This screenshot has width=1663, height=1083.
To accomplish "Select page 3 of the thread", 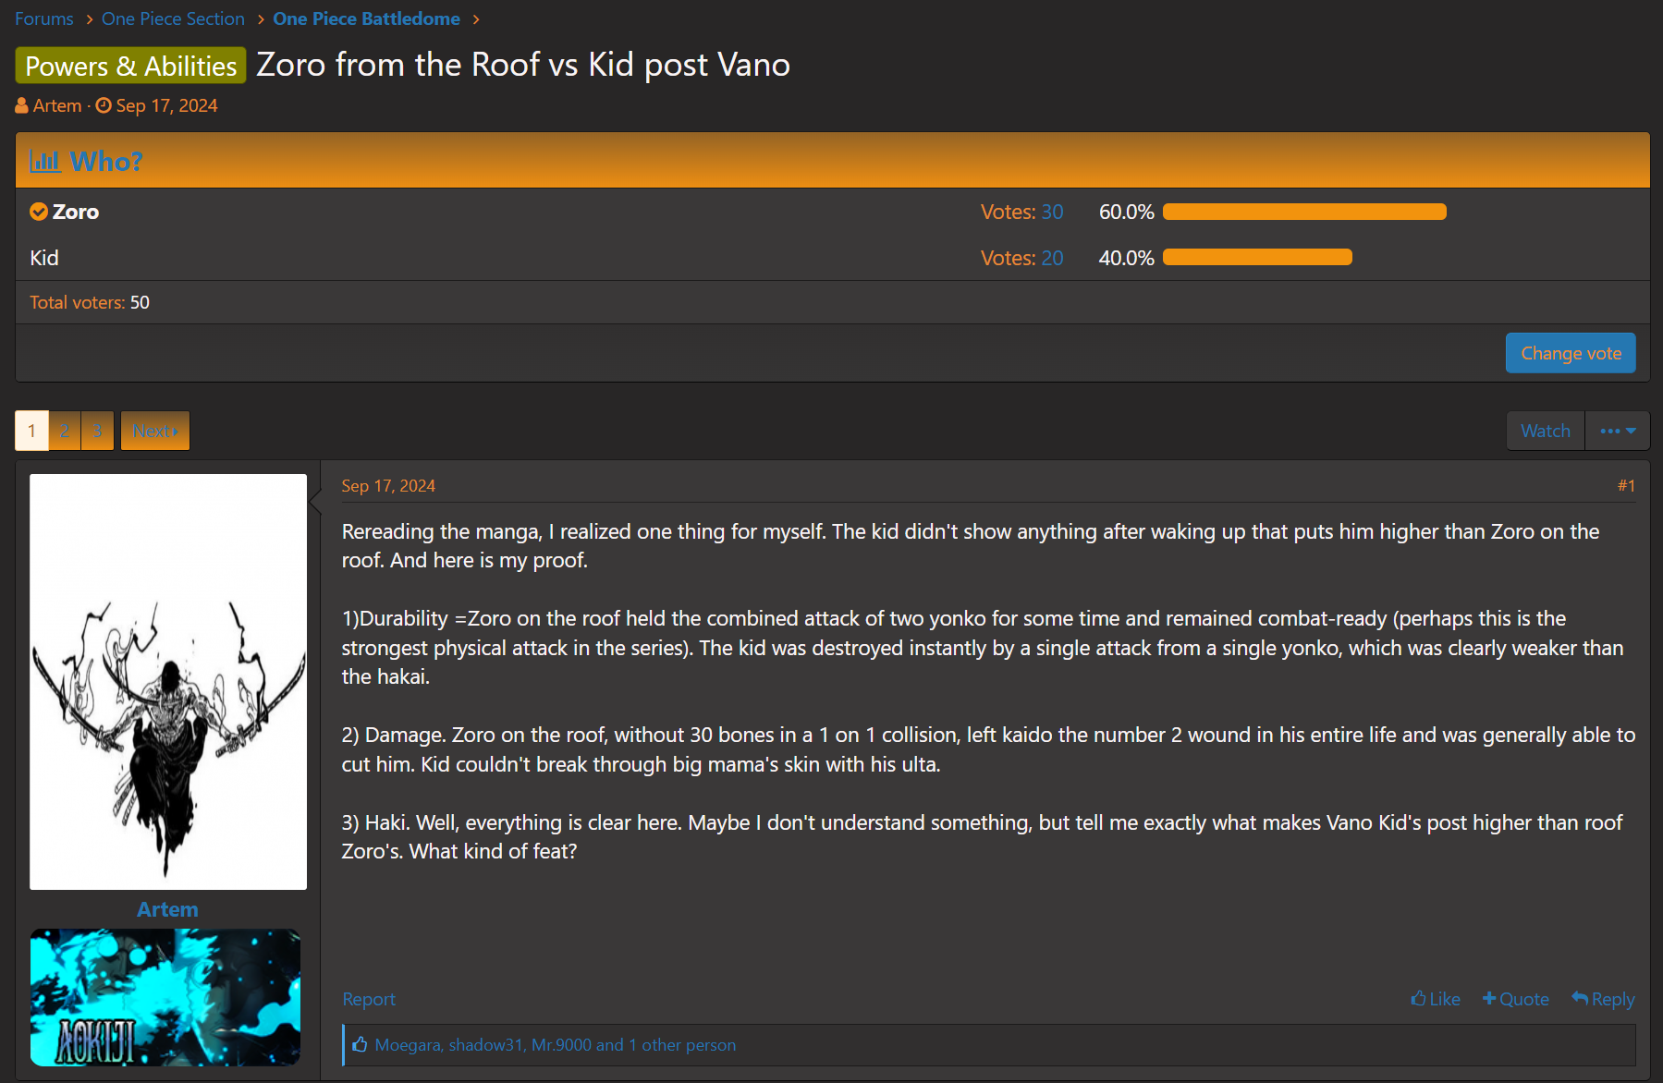I will click(x=97, y=431).
